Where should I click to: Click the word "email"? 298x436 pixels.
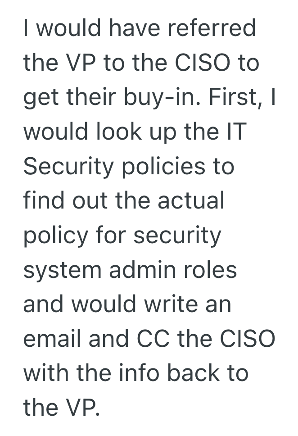(x=52, y=339)
